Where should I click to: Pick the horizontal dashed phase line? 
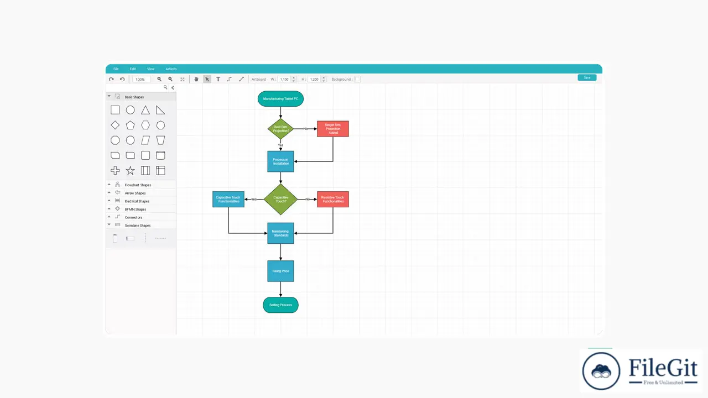(160, 238)
